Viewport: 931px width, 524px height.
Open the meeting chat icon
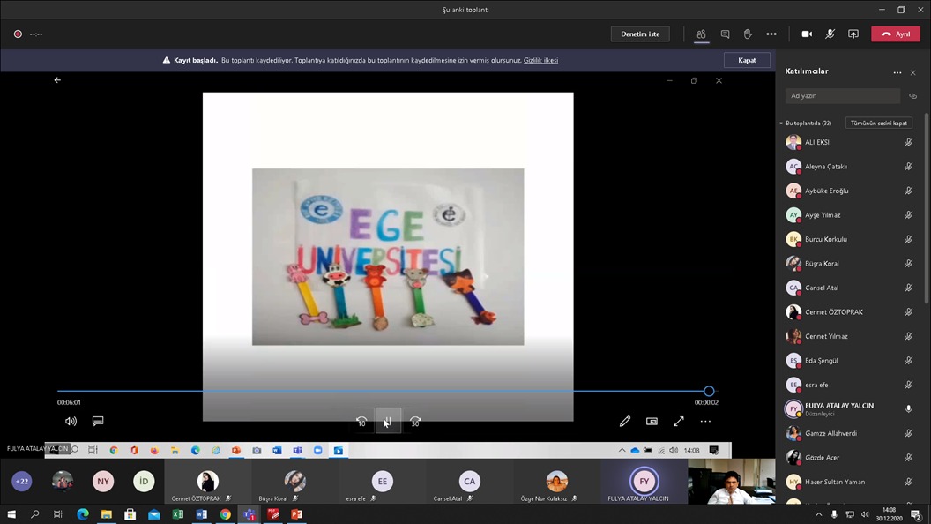coord(725,34)
